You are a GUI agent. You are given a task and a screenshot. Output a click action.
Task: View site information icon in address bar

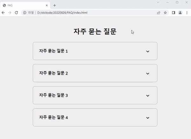pyautogui.click(x=25, y=13)
